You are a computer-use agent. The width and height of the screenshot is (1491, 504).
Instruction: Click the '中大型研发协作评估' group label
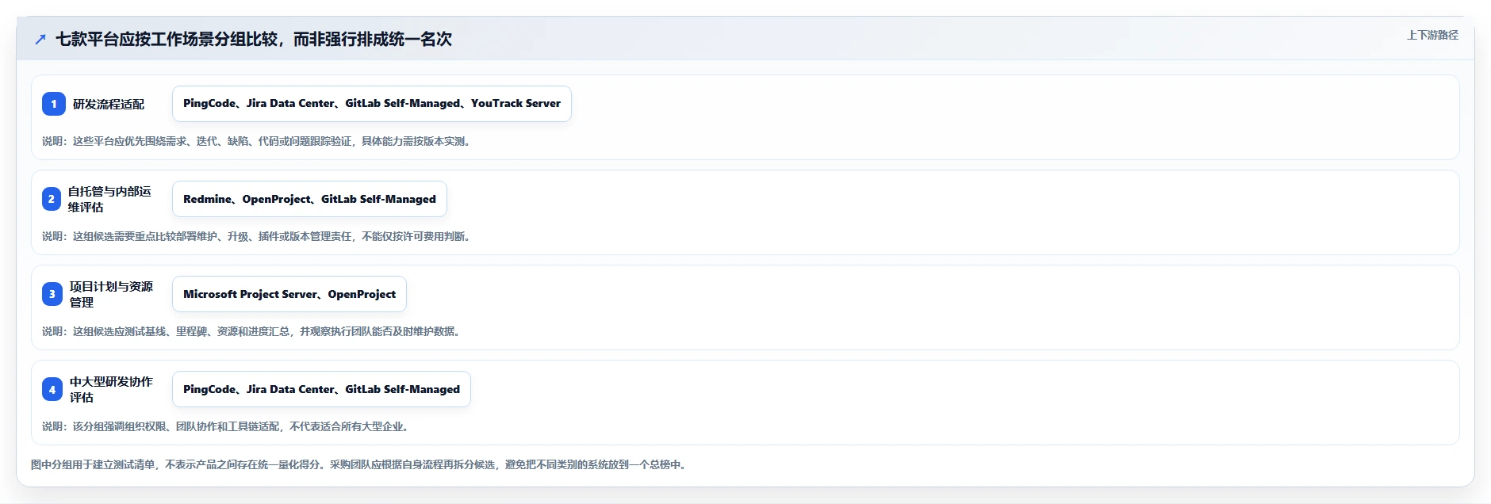point(111,389)
